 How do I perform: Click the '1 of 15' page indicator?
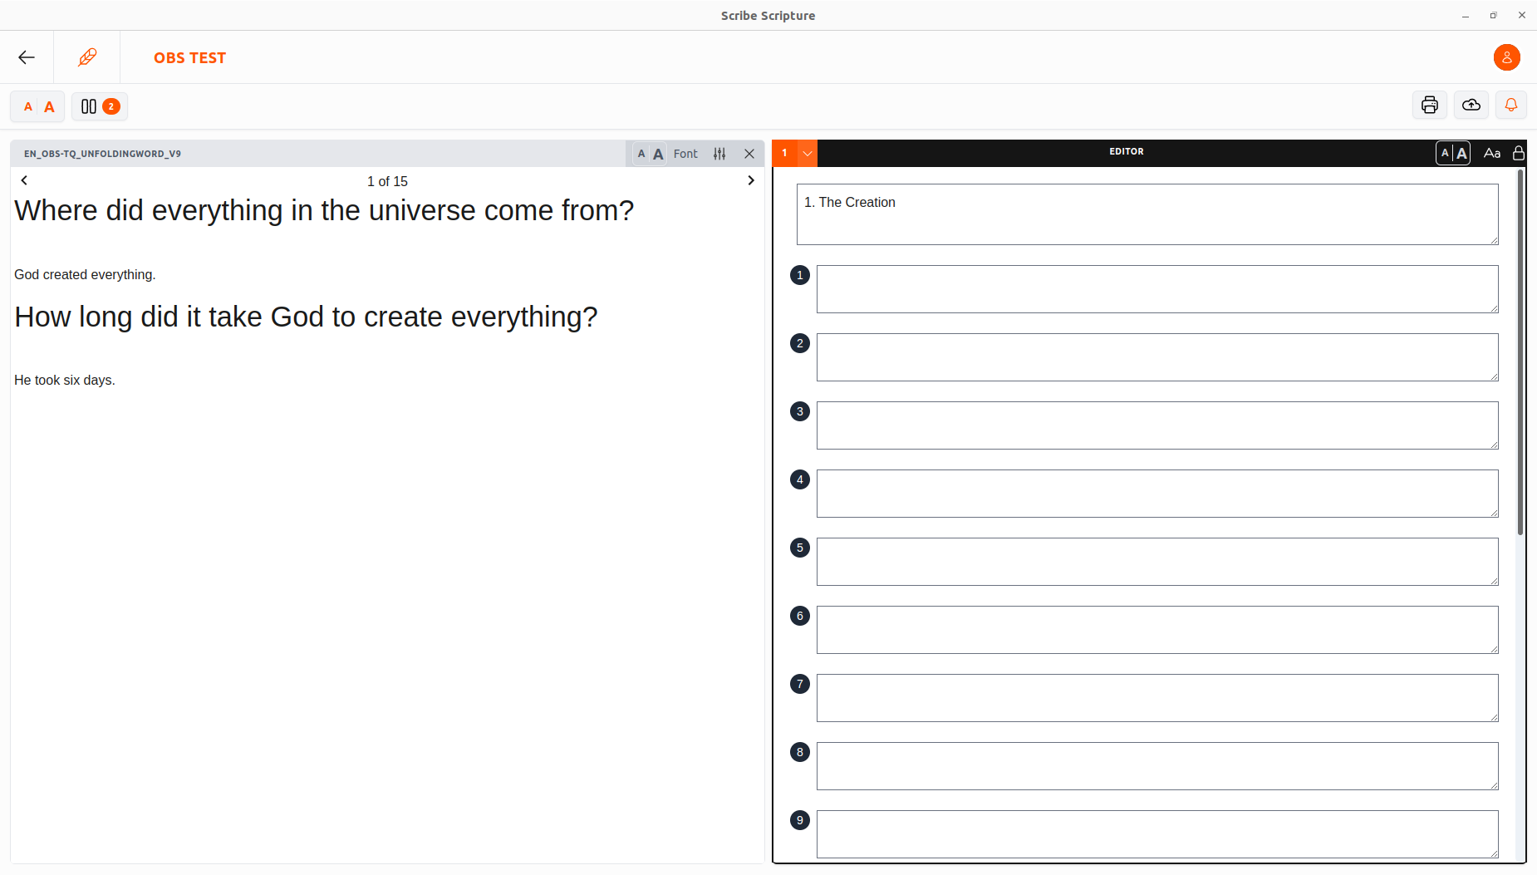click(x=387, y=181)
